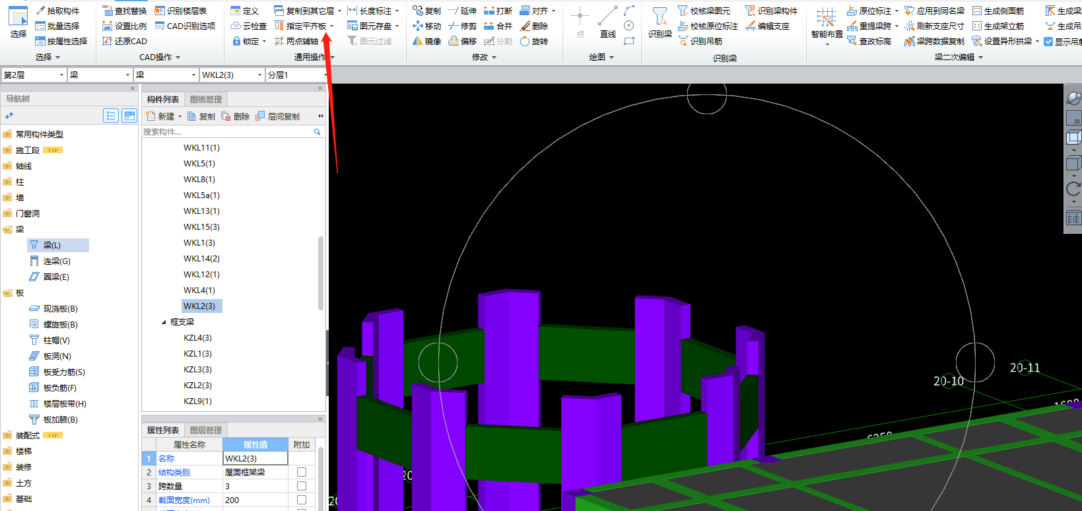Switch to the 图纸管理 tab
Image resolution: width=1082 pixels, height=511 pixels.
tap(206, 99)
